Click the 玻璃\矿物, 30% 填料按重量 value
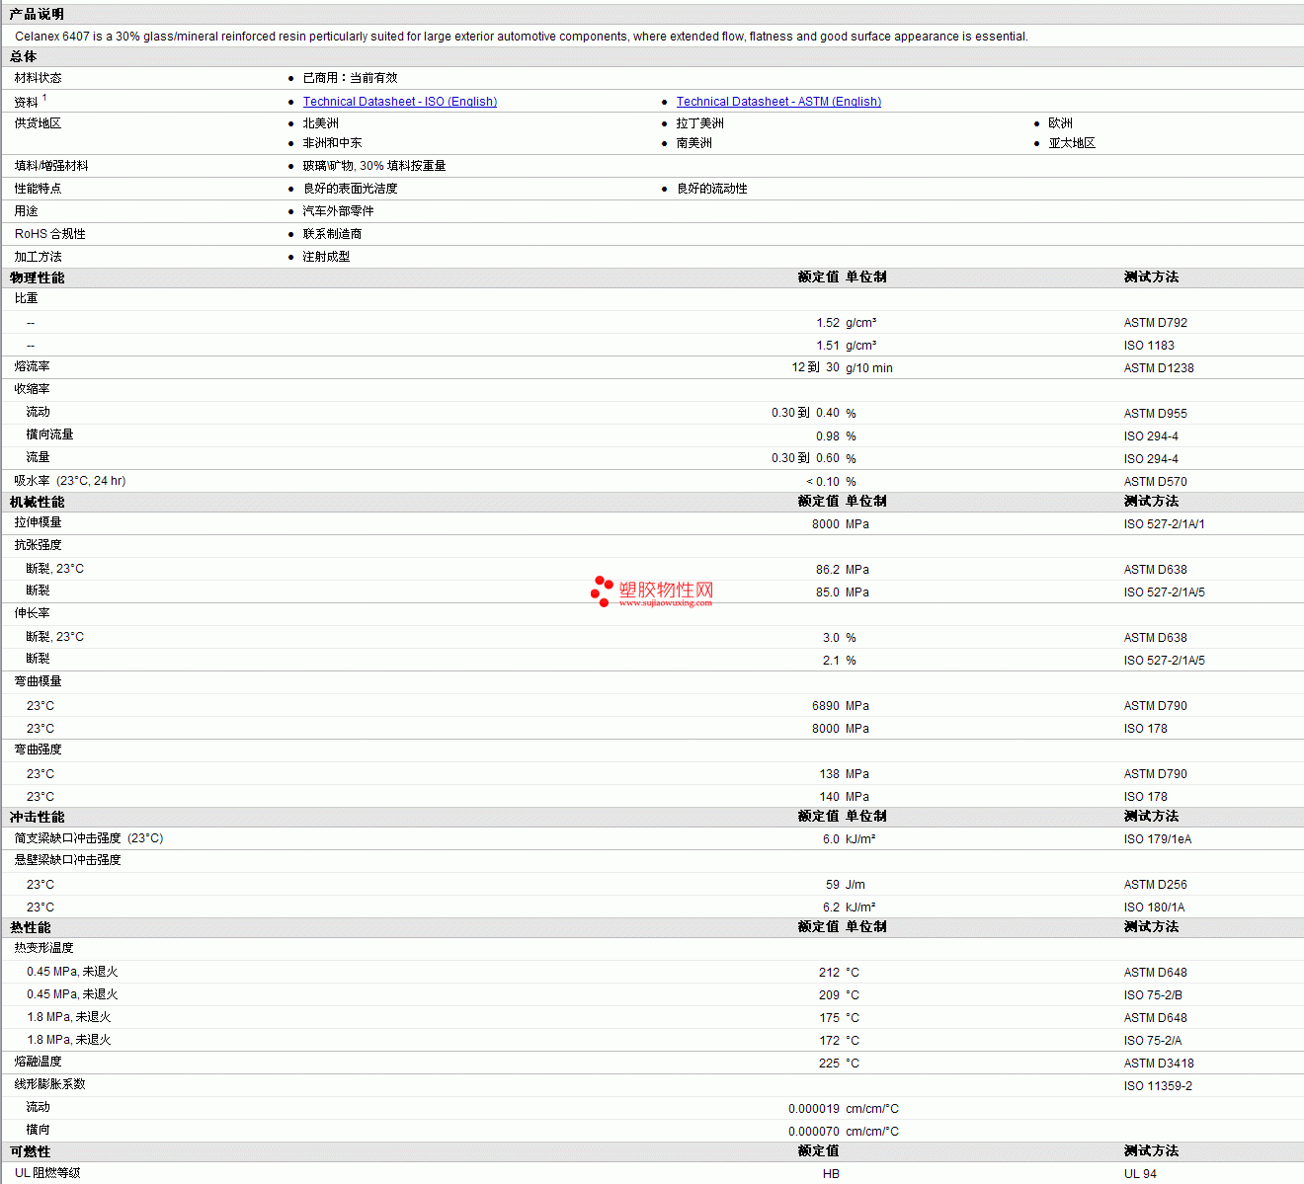The height and width of the screenshot is (1184, 1304). coord(374,166)
